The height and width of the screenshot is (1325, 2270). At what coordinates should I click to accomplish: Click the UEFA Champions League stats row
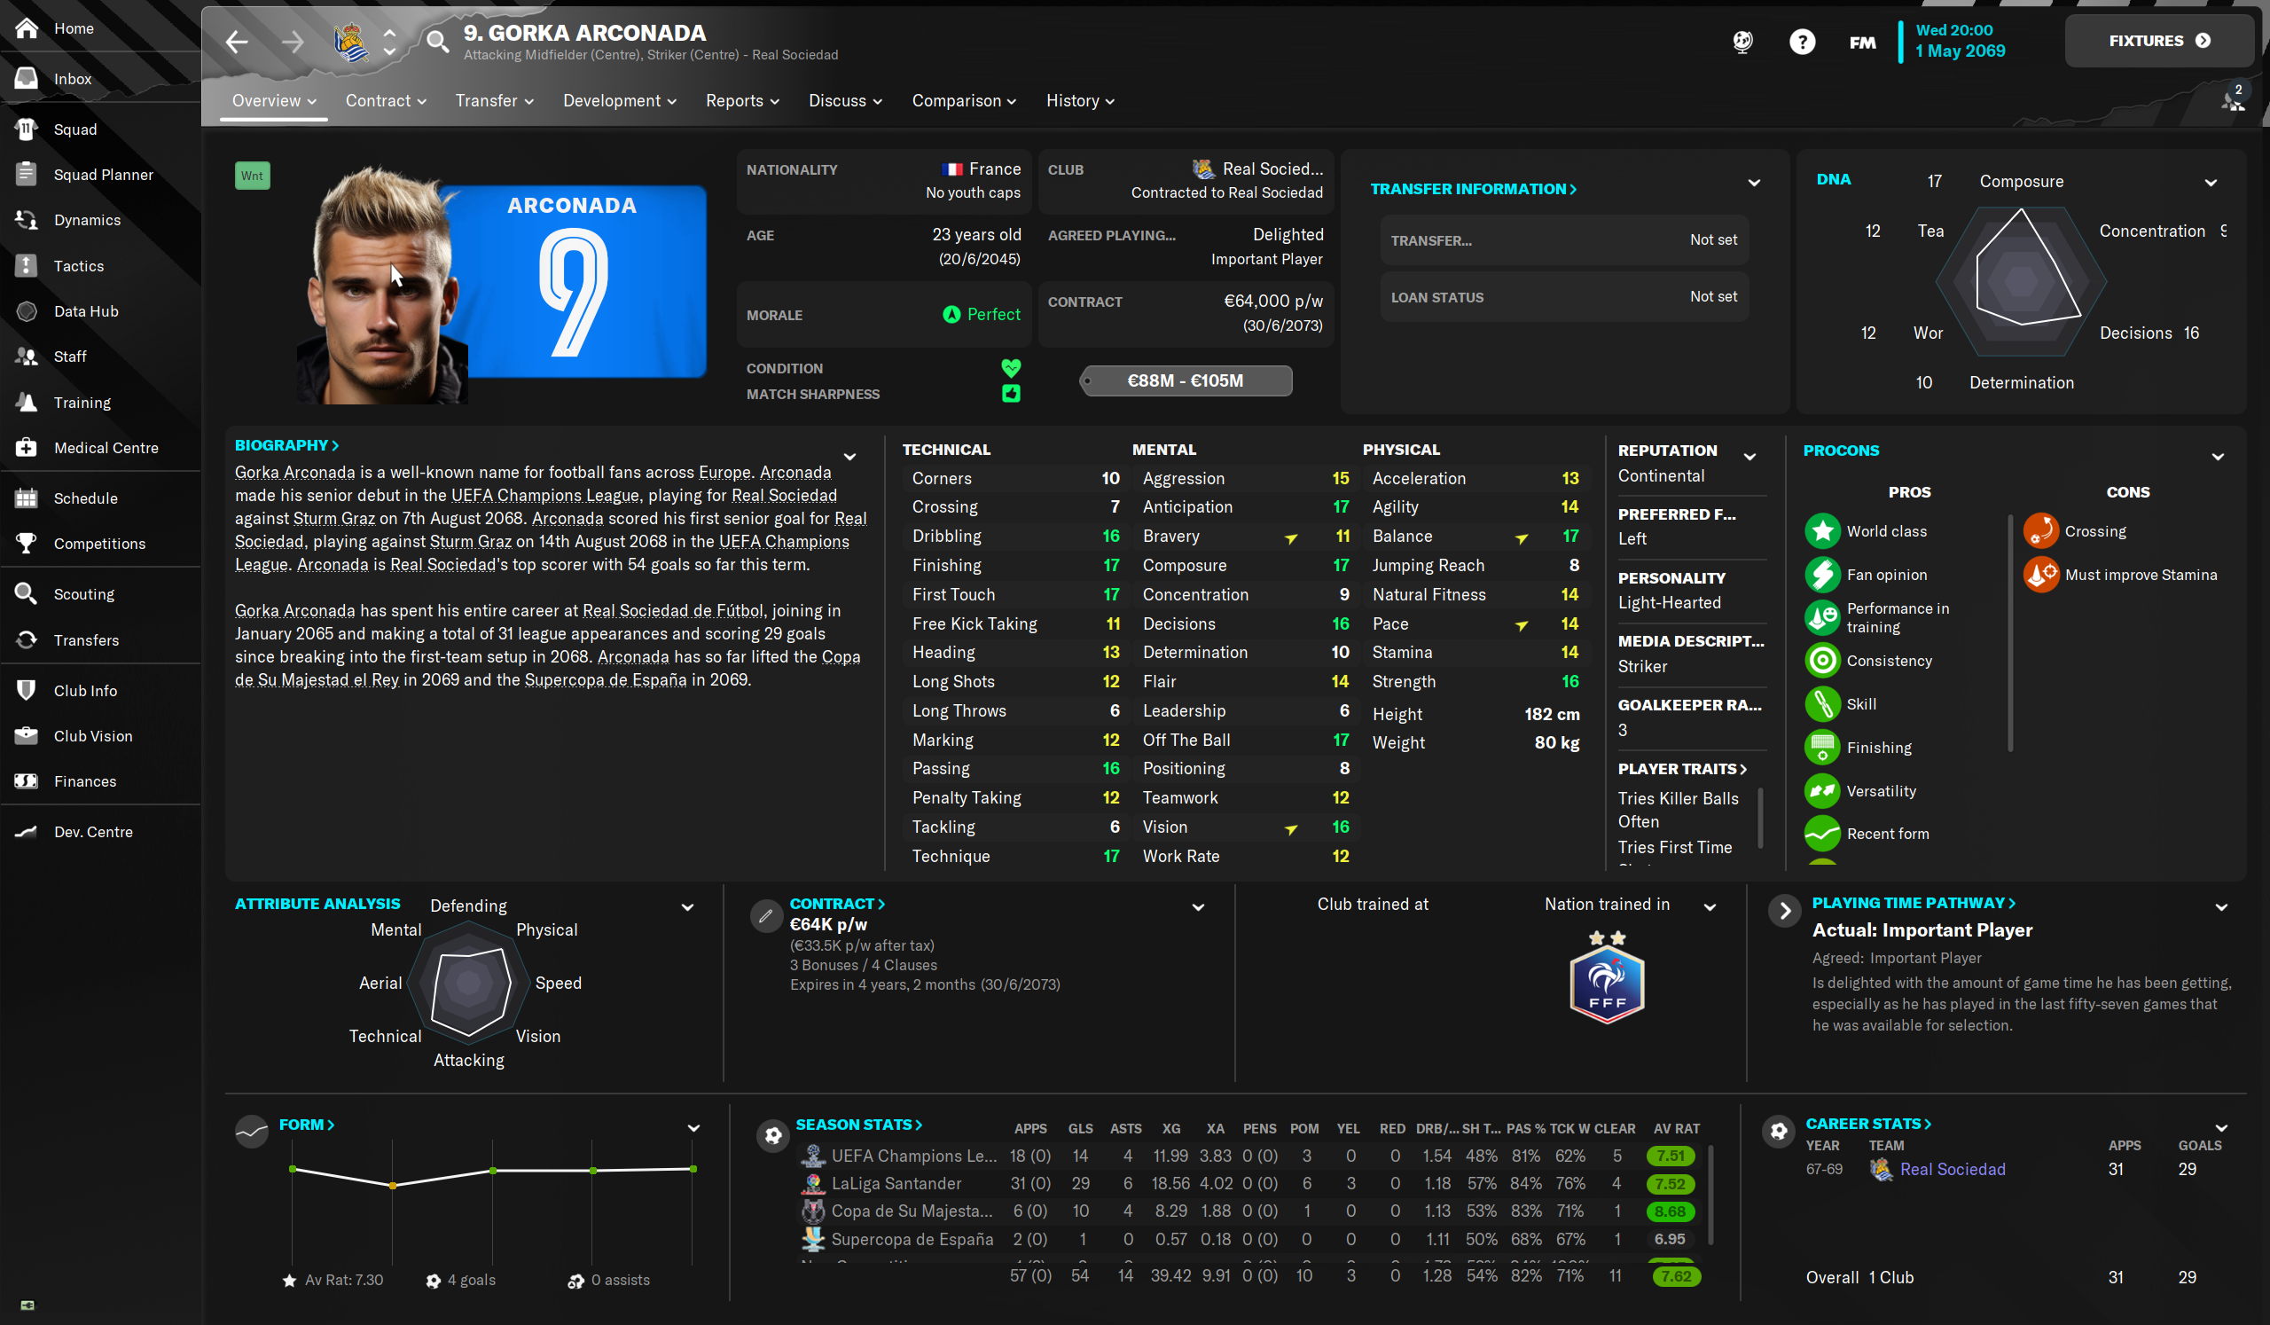(x=1250, y=1156)
